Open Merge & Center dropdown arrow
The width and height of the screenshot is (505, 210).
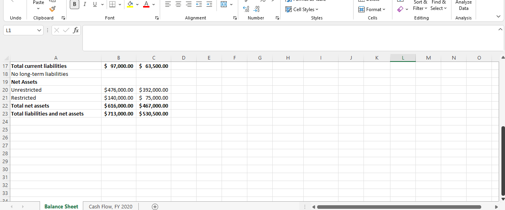[231, 4]
